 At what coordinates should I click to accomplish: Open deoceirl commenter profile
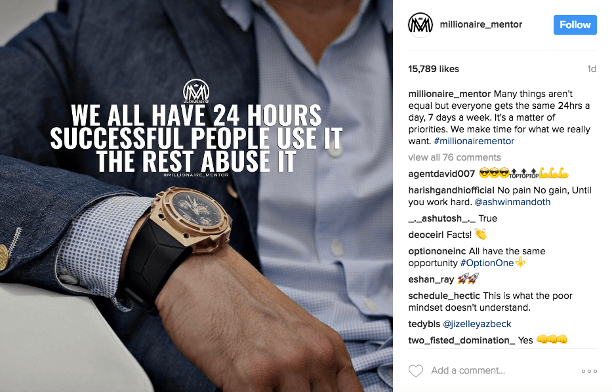click(426, 235)
